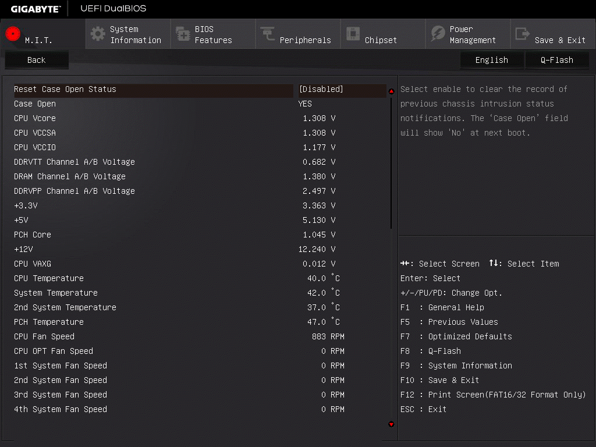Click the Chipset board icon
The width and height of the screenshot is (596, 447).
[353, 34]
